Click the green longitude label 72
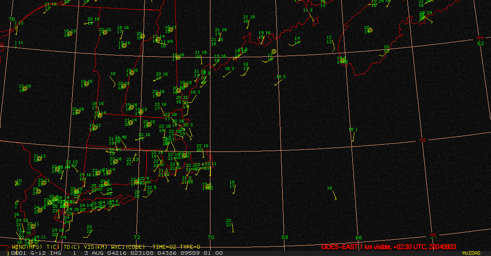491x256 pixels. click(137, 237)
